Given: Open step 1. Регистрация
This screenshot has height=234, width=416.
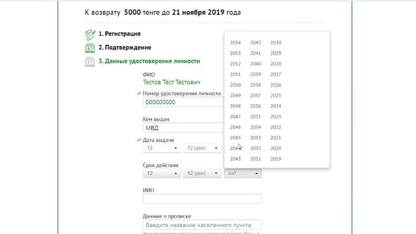Looking at the screenshot, I should pos(120,34).
